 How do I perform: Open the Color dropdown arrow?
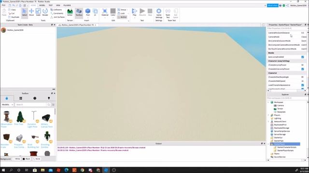point(113,17)
